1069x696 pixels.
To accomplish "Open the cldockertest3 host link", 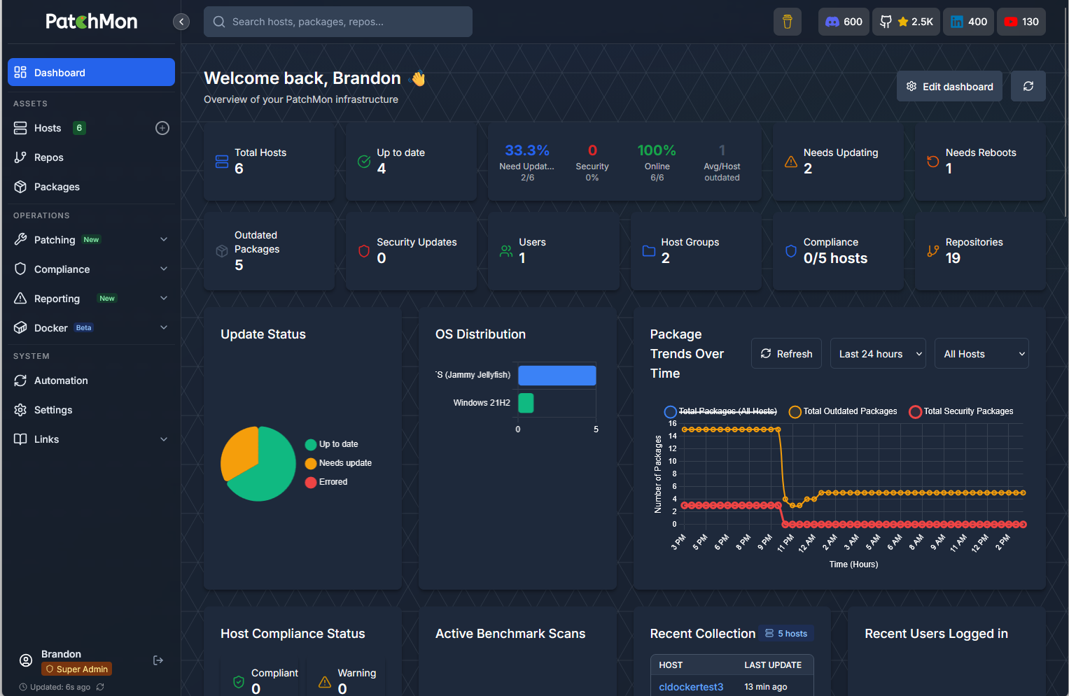I will pyautogui.click(x=691, y=687).
